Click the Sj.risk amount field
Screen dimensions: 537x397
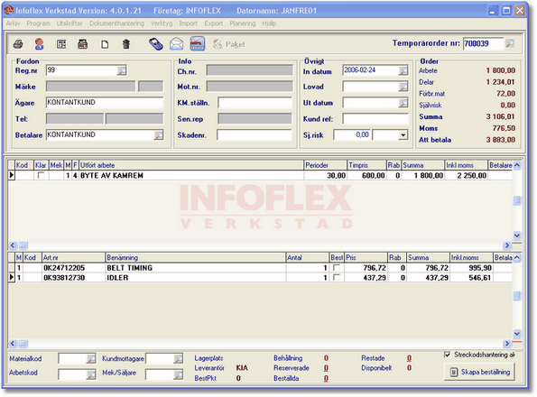352,135
